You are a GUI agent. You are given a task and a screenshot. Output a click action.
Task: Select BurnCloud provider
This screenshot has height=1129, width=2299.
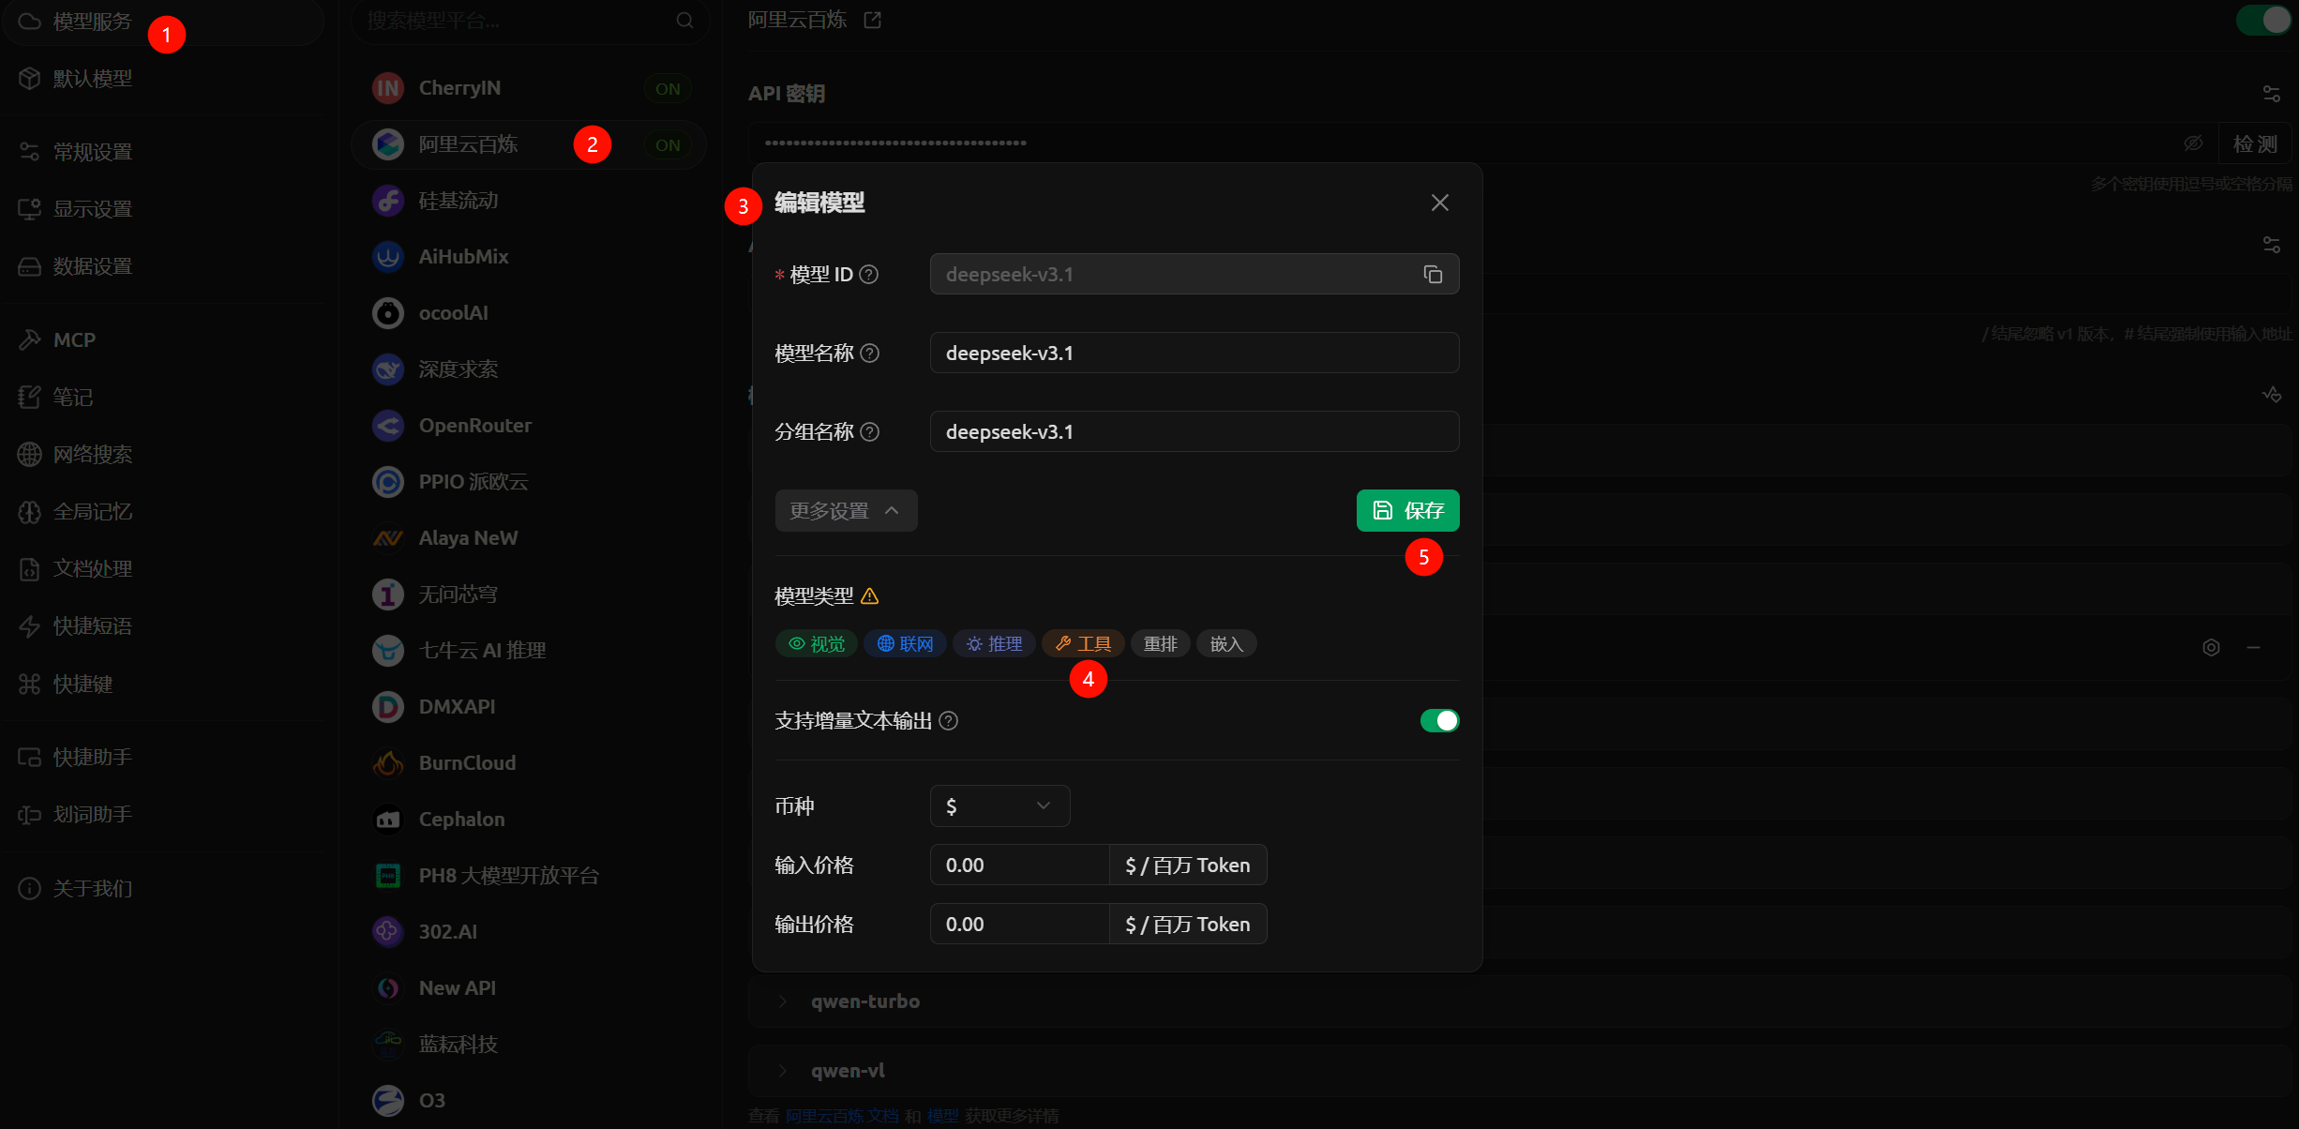[x=529, y=763]
